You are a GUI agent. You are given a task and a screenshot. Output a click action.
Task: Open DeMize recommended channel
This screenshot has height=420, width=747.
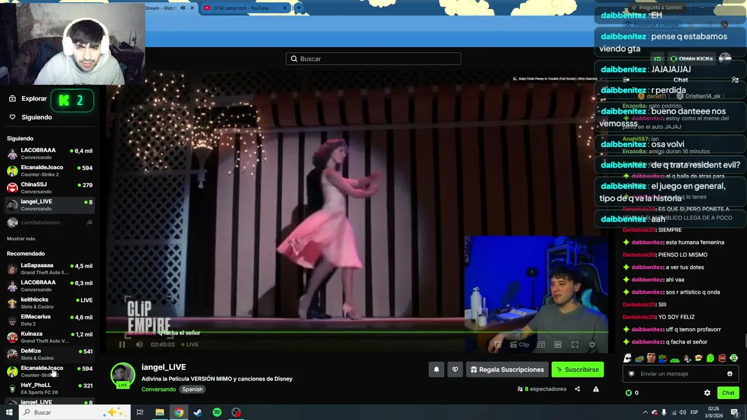(50, 354)
